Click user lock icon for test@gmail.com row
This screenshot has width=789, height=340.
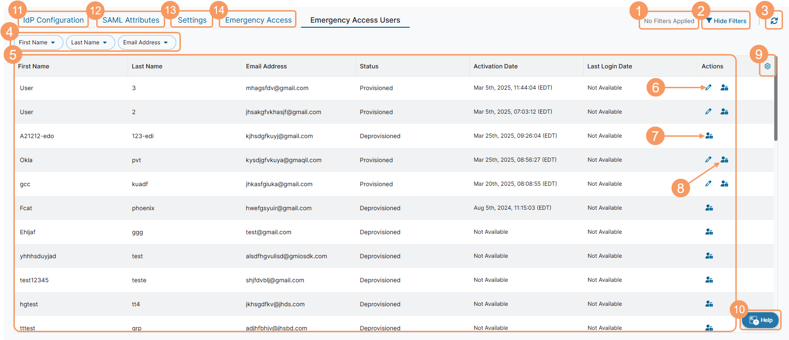pyautogui.click(x=709, y=232)
